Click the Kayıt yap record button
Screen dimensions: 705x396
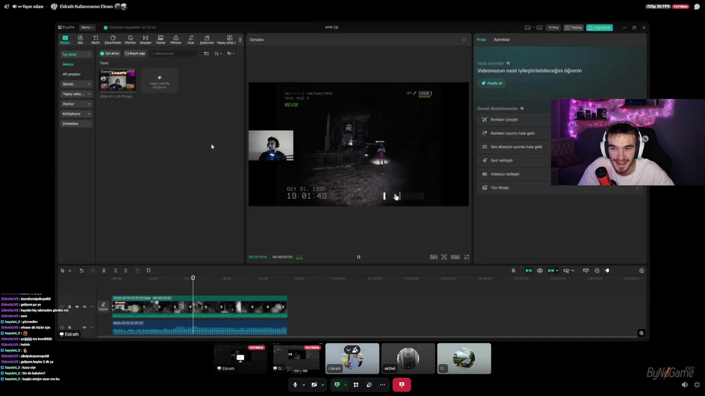tap(135, 53)
